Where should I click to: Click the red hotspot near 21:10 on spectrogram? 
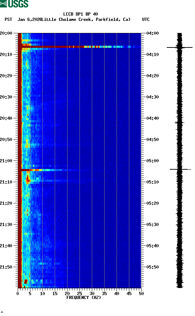tap(28, 179)
